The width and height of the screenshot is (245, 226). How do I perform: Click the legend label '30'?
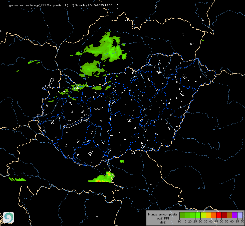tap(200, 222)
